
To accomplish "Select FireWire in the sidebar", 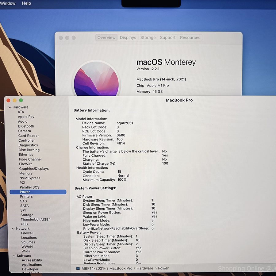I will (x=26, y=164).
